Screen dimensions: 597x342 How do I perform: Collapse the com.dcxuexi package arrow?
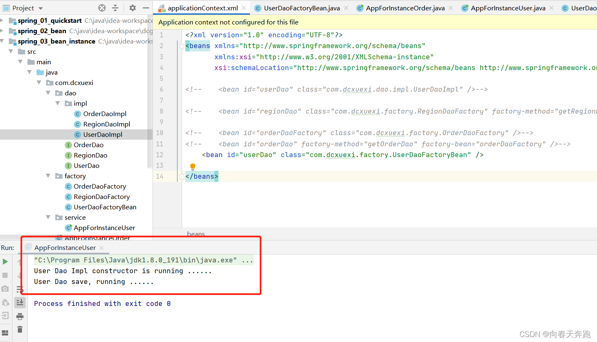tap(39, 82)
